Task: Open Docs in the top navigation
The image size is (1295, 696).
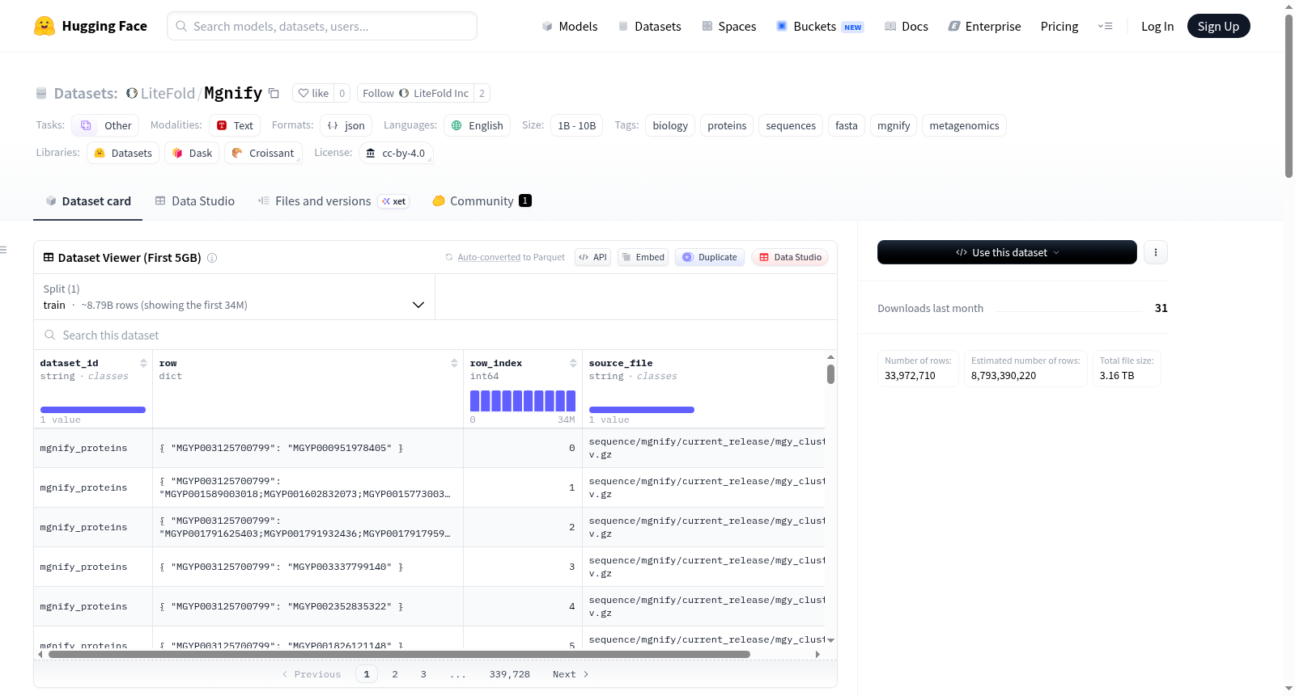Action: coord(906,26)
